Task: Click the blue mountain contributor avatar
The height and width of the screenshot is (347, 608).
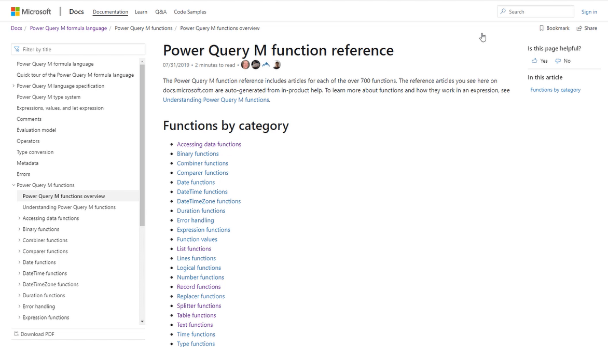Action: point(266,65)
